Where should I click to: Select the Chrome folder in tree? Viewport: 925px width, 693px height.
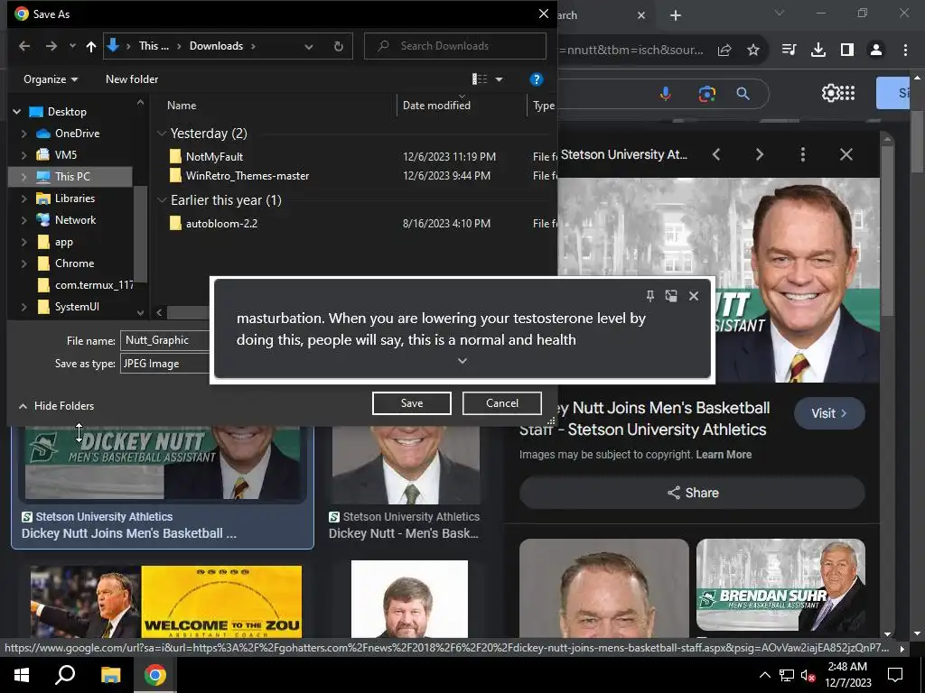pos(74,263)
